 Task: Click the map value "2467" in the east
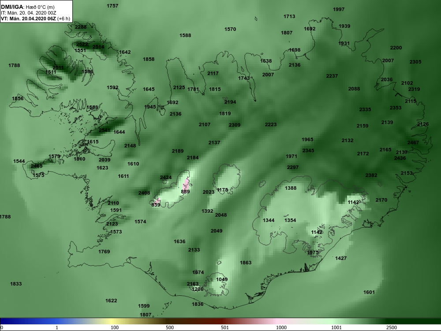point(413,143)
